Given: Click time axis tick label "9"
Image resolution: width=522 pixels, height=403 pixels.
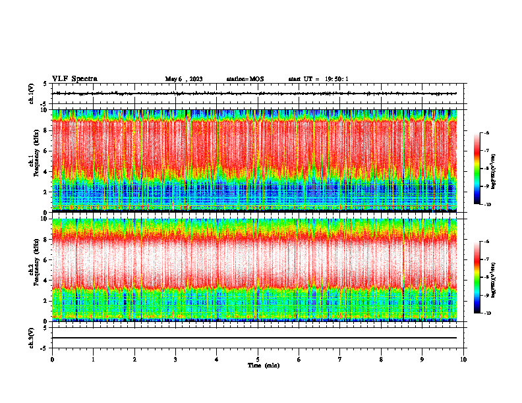Looking at the screenshot, I should tap(422, 360).
